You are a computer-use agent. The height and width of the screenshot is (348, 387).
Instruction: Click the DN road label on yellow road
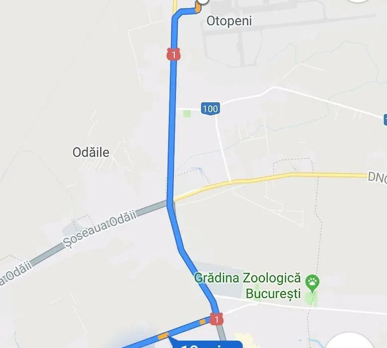378,177
